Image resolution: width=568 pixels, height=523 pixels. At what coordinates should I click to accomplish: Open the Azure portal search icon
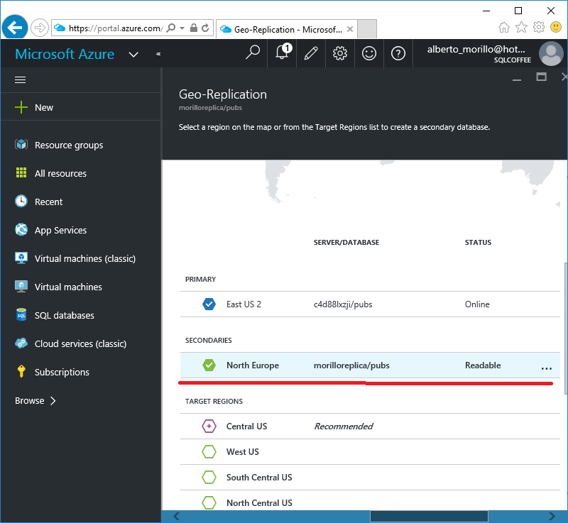[x=253, y=53]
